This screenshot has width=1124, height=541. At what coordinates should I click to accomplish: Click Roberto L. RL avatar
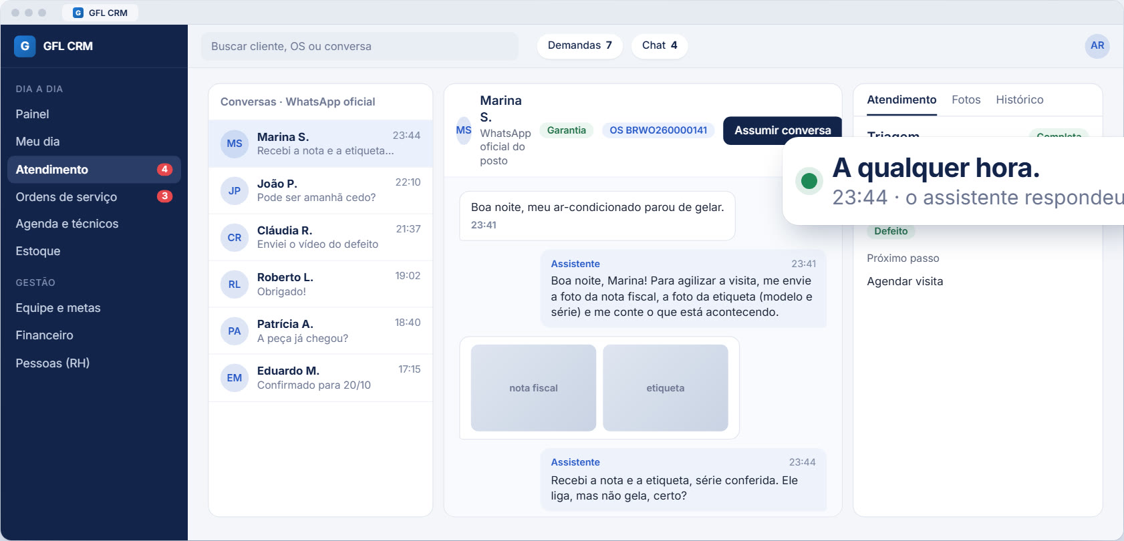tap(235, 284)
